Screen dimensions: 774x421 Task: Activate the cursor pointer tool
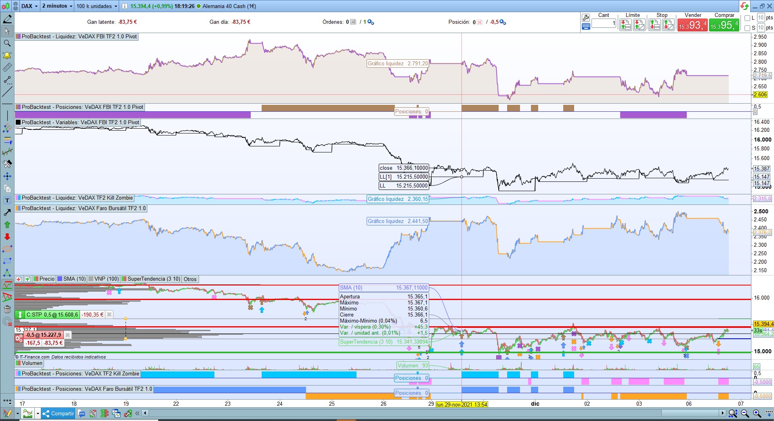7,31
